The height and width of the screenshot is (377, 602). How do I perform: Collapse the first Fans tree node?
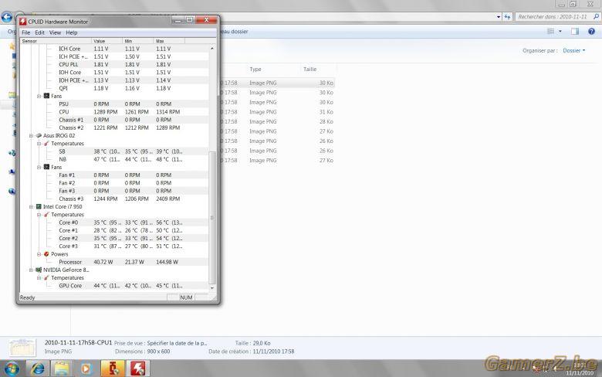coord(39,96)
